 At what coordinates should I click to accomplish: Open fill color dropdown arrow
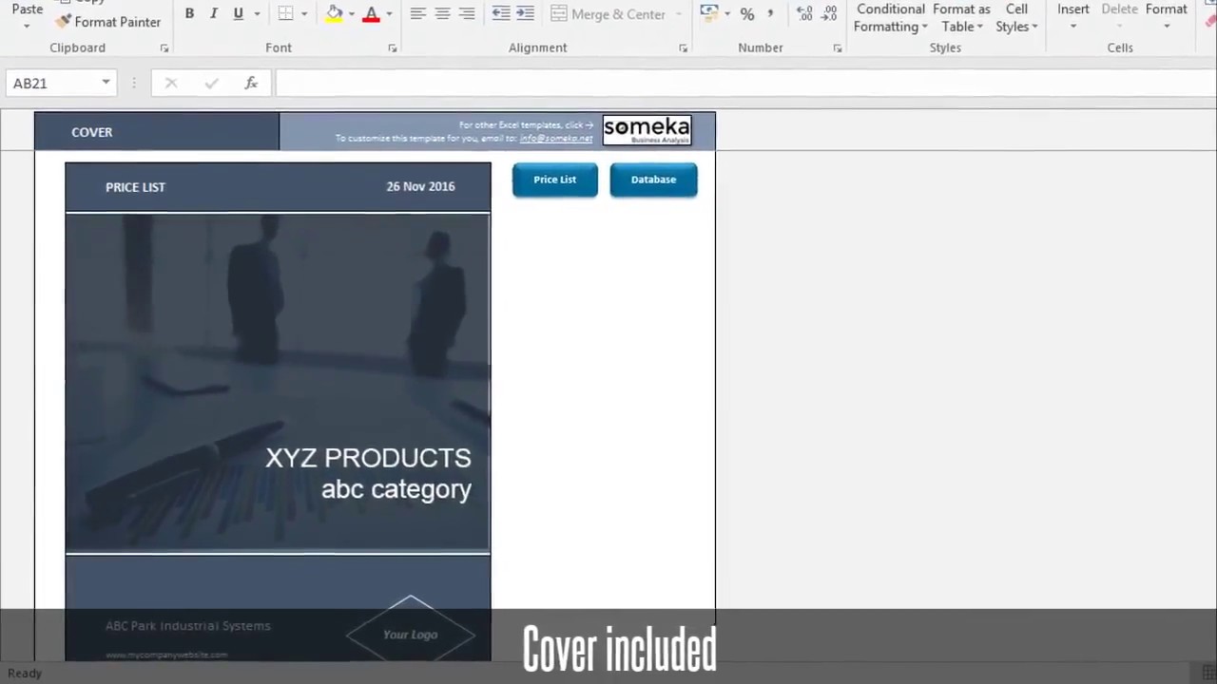tap(352, 14)
